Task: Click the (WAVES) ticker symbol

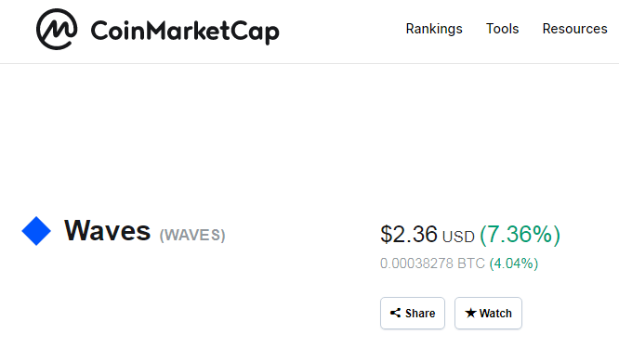Action: click(x=192, y=236)
